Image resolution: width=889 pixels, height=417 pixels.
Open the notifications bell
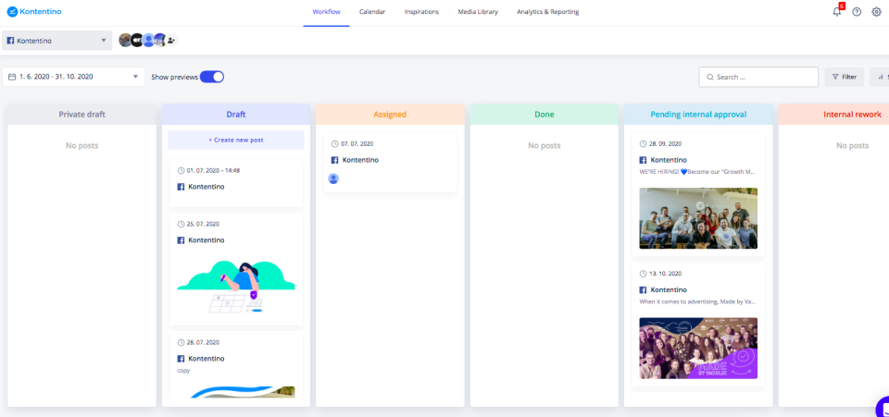(837, 11)
